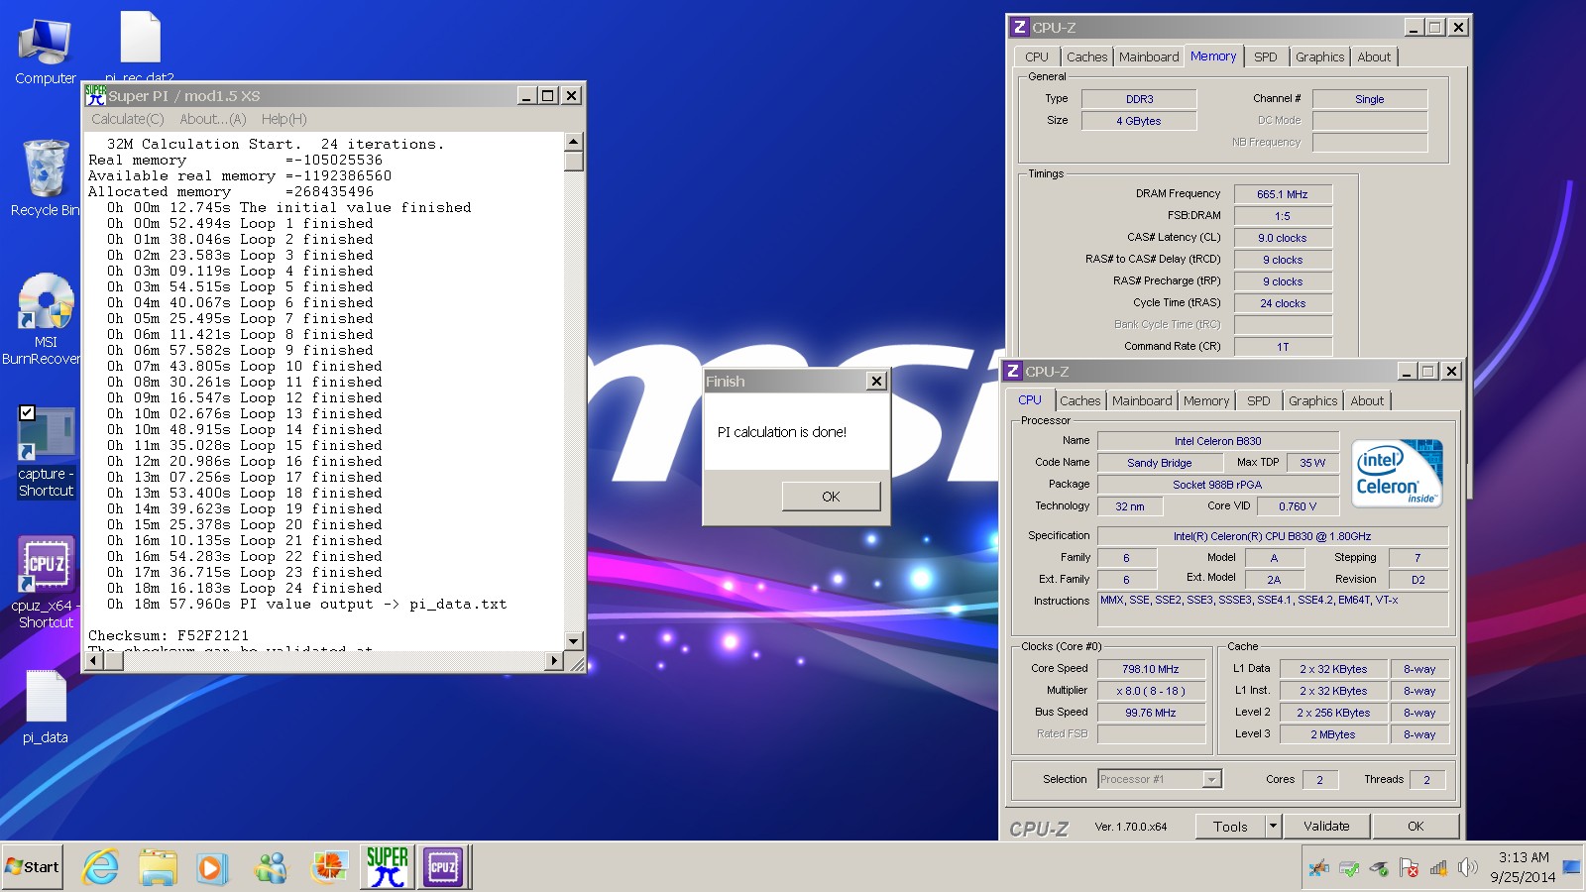Screen dimensions: 1586x892
Task: Click the Checksum: F52F2121 line in Super PI
Action: coord(169,635)
